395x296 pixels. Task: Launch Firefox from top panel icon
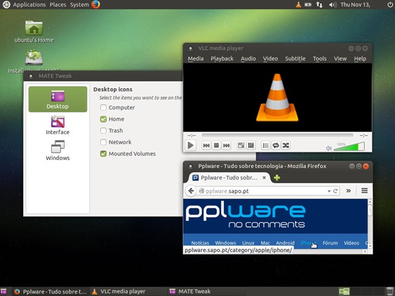click(x=95, y=5)
